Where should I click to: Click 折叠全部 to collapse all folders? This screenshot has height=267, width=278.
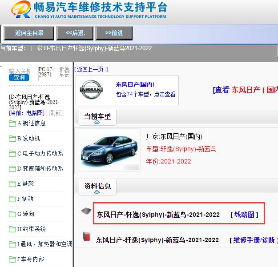click(64, 72)
